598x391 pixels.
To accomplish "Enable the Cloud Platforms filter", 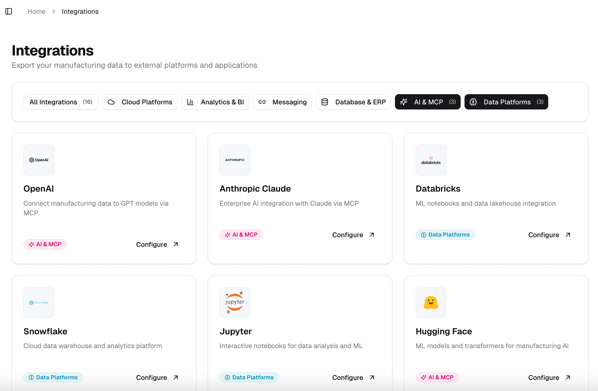I will click(x=140, y=102).
